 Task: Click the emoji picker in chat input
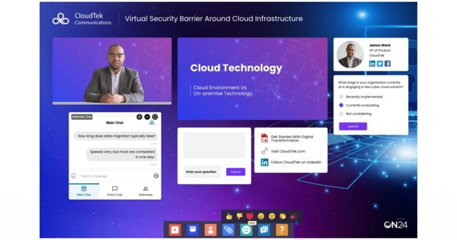tap(73, 176)
